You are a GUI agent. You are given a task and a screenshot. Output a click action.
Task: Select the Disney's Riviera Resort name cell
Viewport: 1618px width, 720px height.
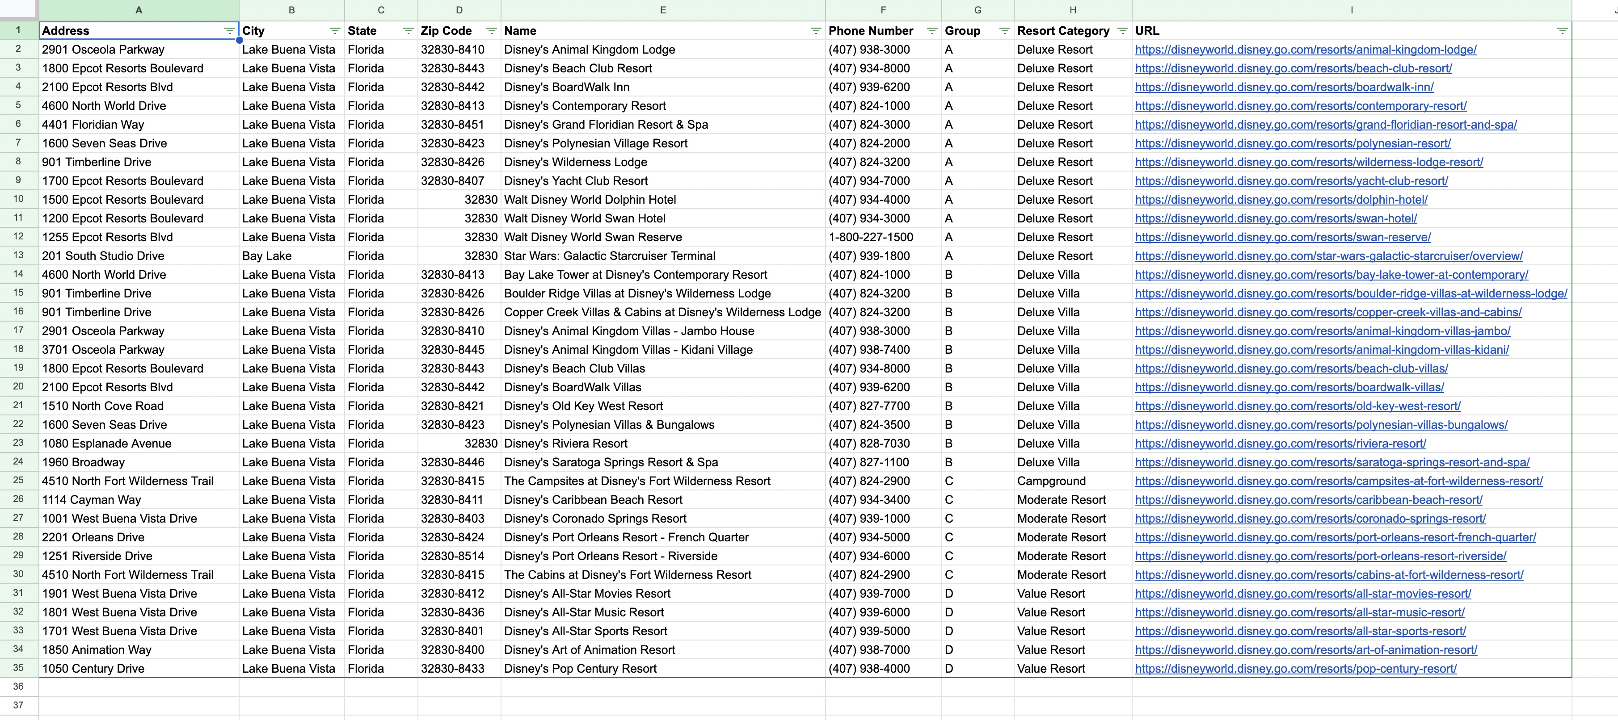[x=565, y=444]
